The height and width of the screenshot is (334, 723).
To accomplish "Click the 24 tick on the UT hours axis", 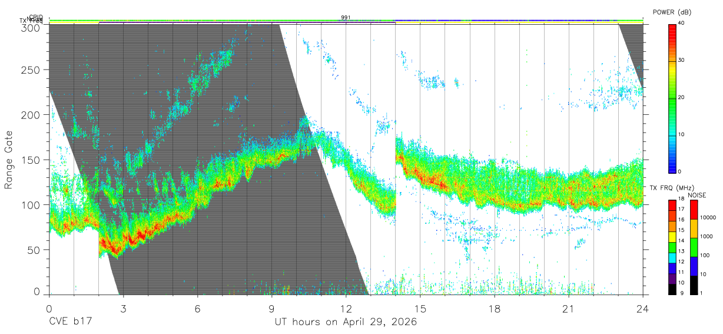I will point(642,309).
